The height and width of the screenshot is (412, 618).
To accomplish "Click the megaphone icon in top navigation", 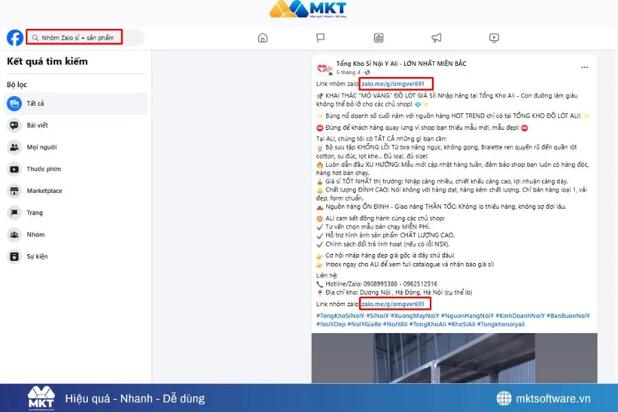I will tap(435, 38).
